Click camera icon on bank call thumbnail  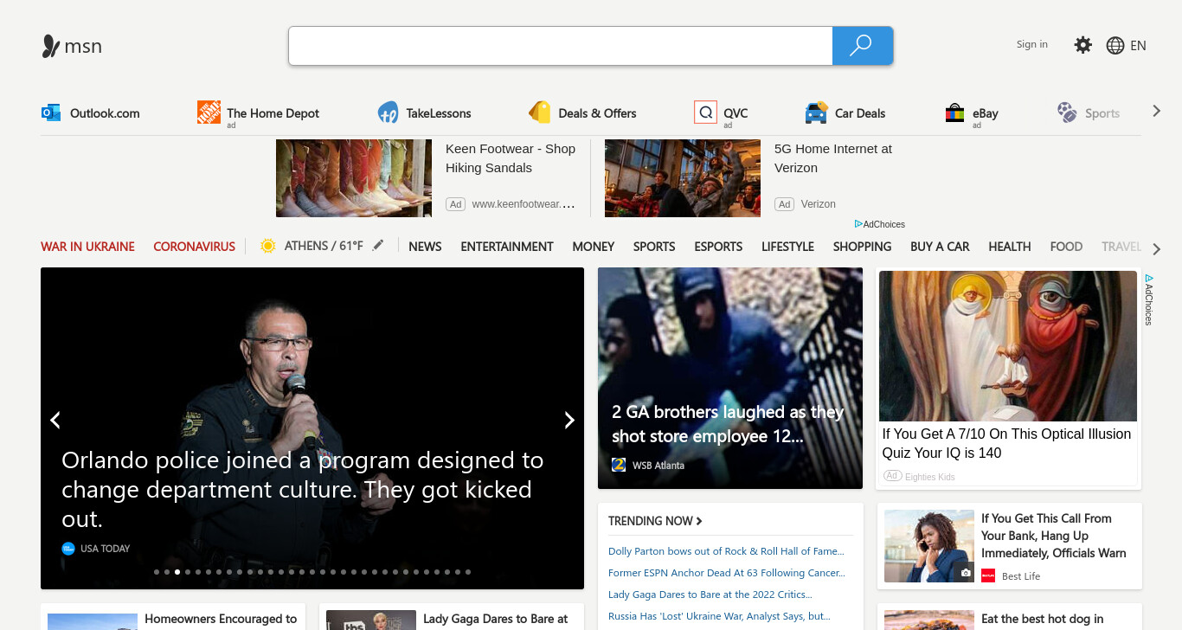click(x=965, y=573)
